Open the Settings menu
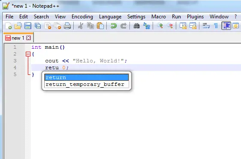The width and height of the screenshot is (241, 159). click(136, 17)
